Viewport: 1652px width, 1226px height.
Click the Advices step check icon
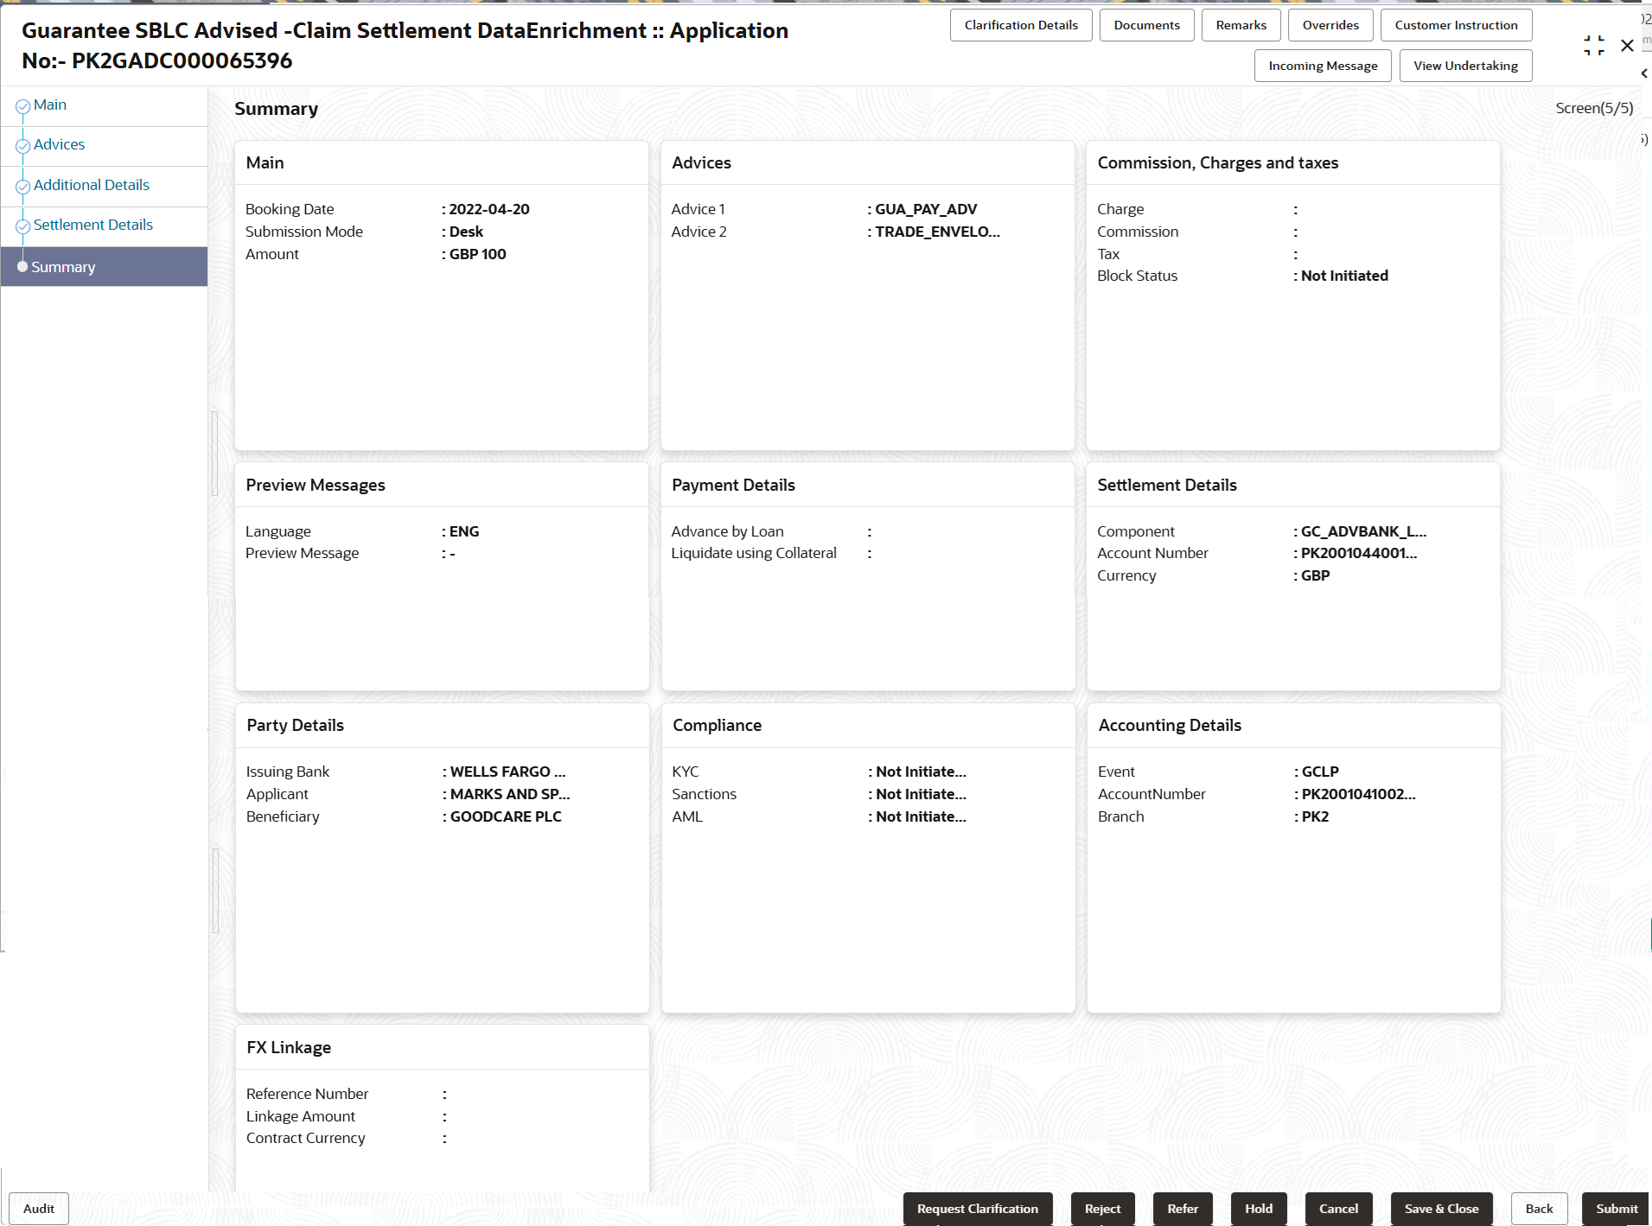point(23,146)
